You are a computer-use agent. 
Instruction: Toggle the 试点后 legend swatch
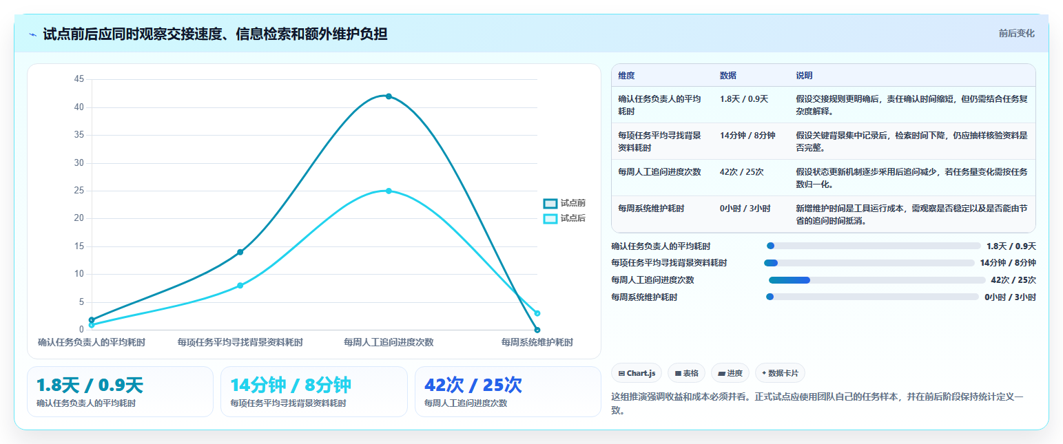[550, 218]
